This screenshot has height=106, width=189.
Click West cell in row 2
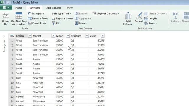tap(24, 45)
